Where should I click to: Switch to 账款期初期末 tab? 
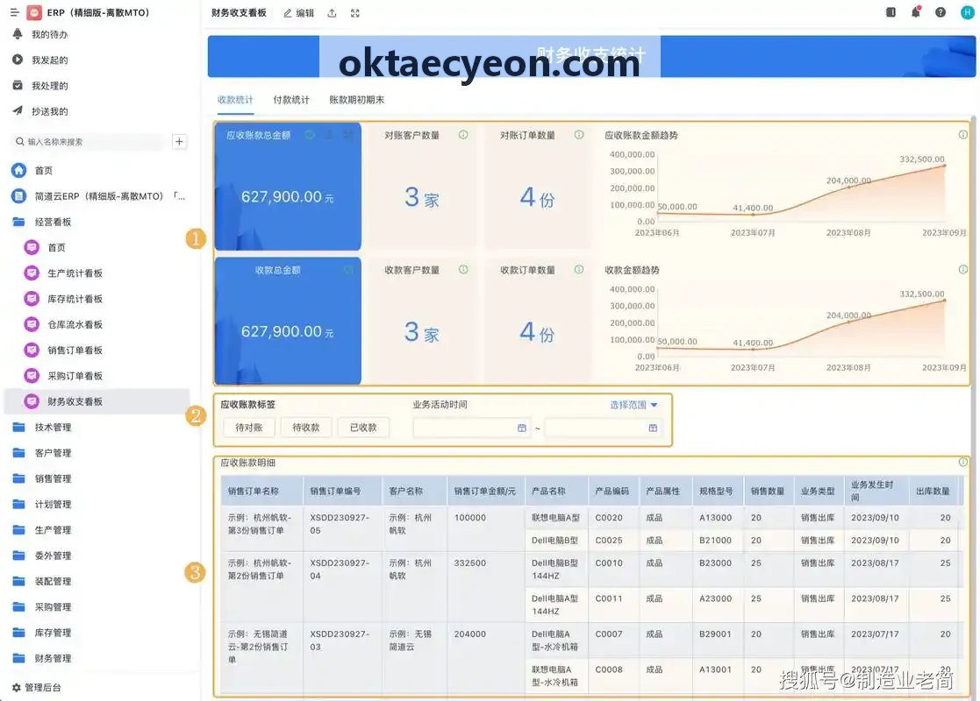point(356,99)
